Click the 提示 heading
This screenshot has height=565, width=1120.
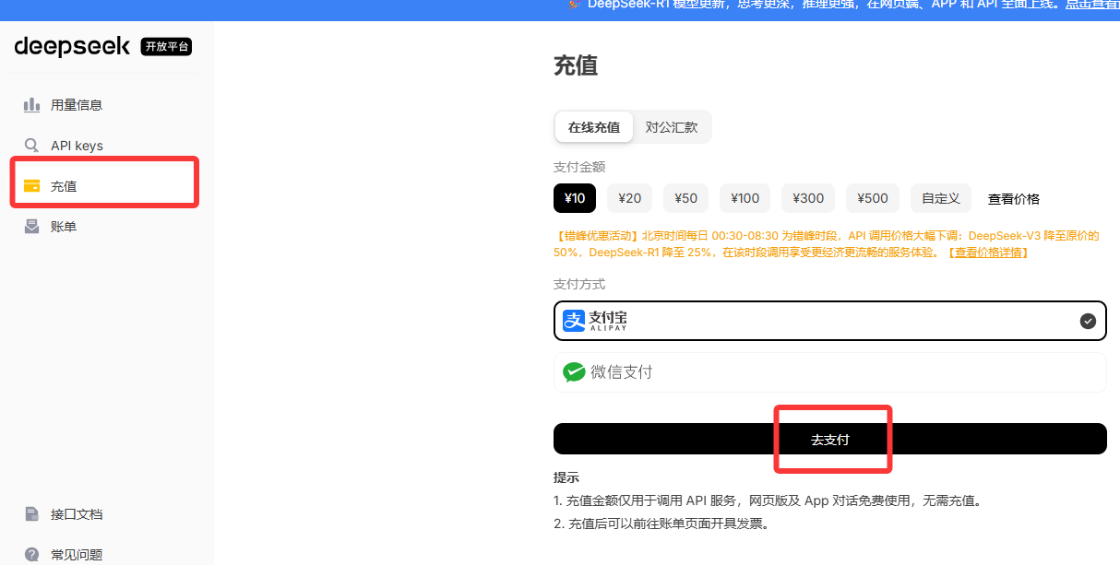tap(566, 477)
